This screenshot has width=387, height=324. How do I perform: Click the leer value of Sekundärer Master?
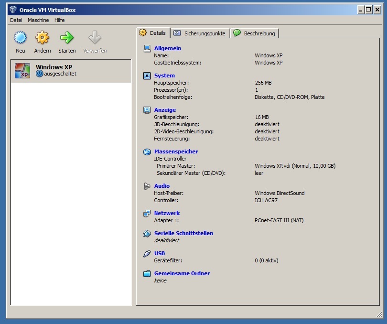point(259,173)
